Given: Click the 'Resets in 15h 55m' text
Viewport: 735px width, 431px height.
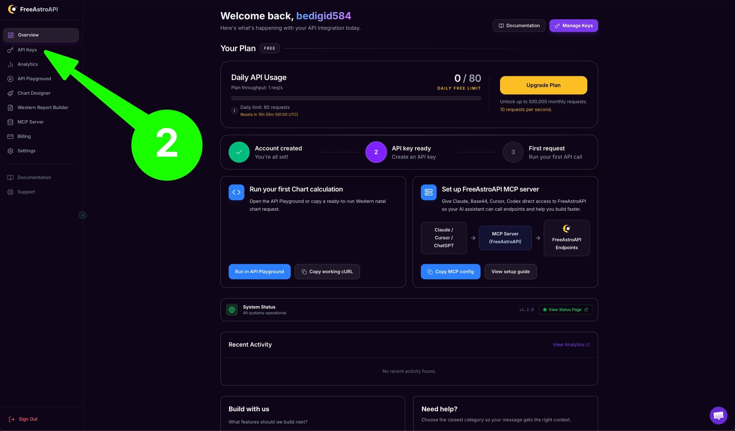Looking at the screenshot, I should pos(269,115).
